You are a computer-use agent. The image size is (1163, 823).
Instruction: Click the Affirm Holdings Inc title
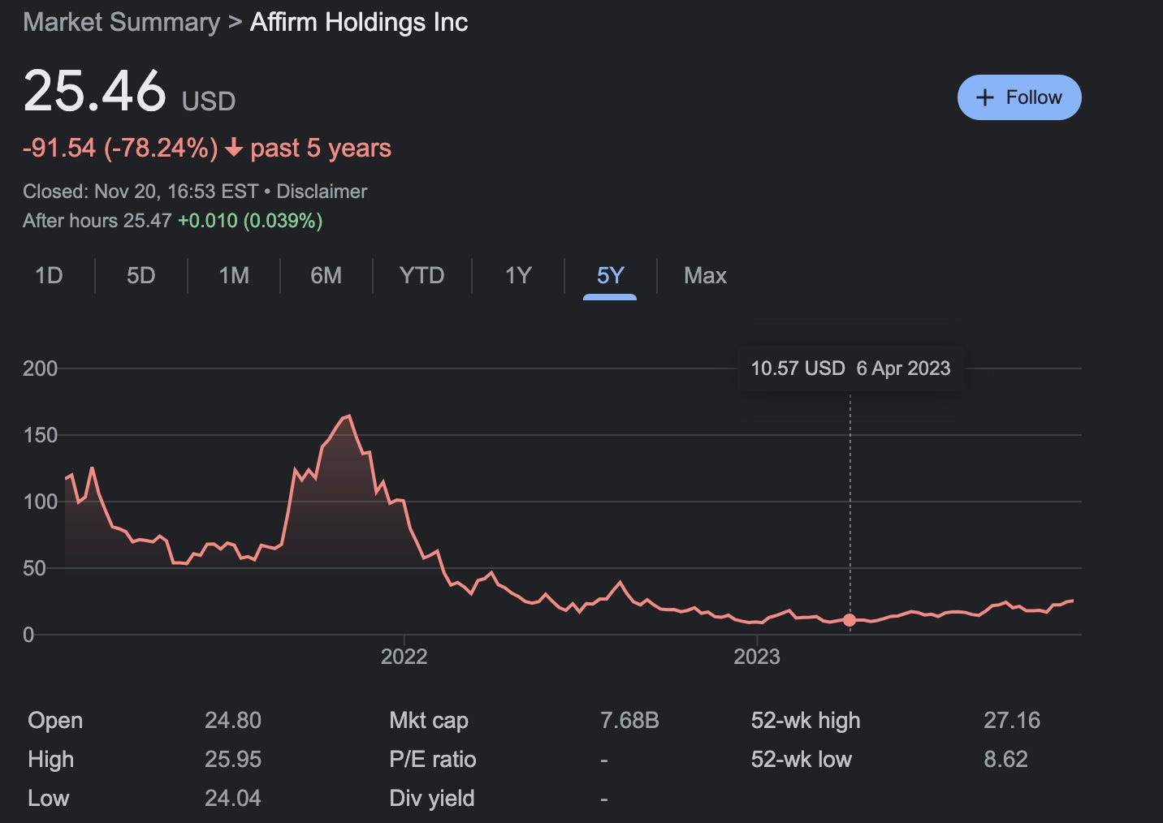click(x=359, y=22)
